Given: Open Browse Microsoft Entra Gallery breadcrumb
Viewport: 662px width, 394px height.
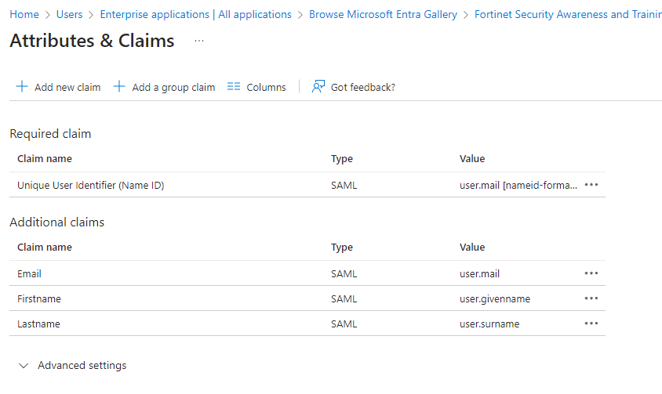Looking at the screenshot, I should coord(384,15).
